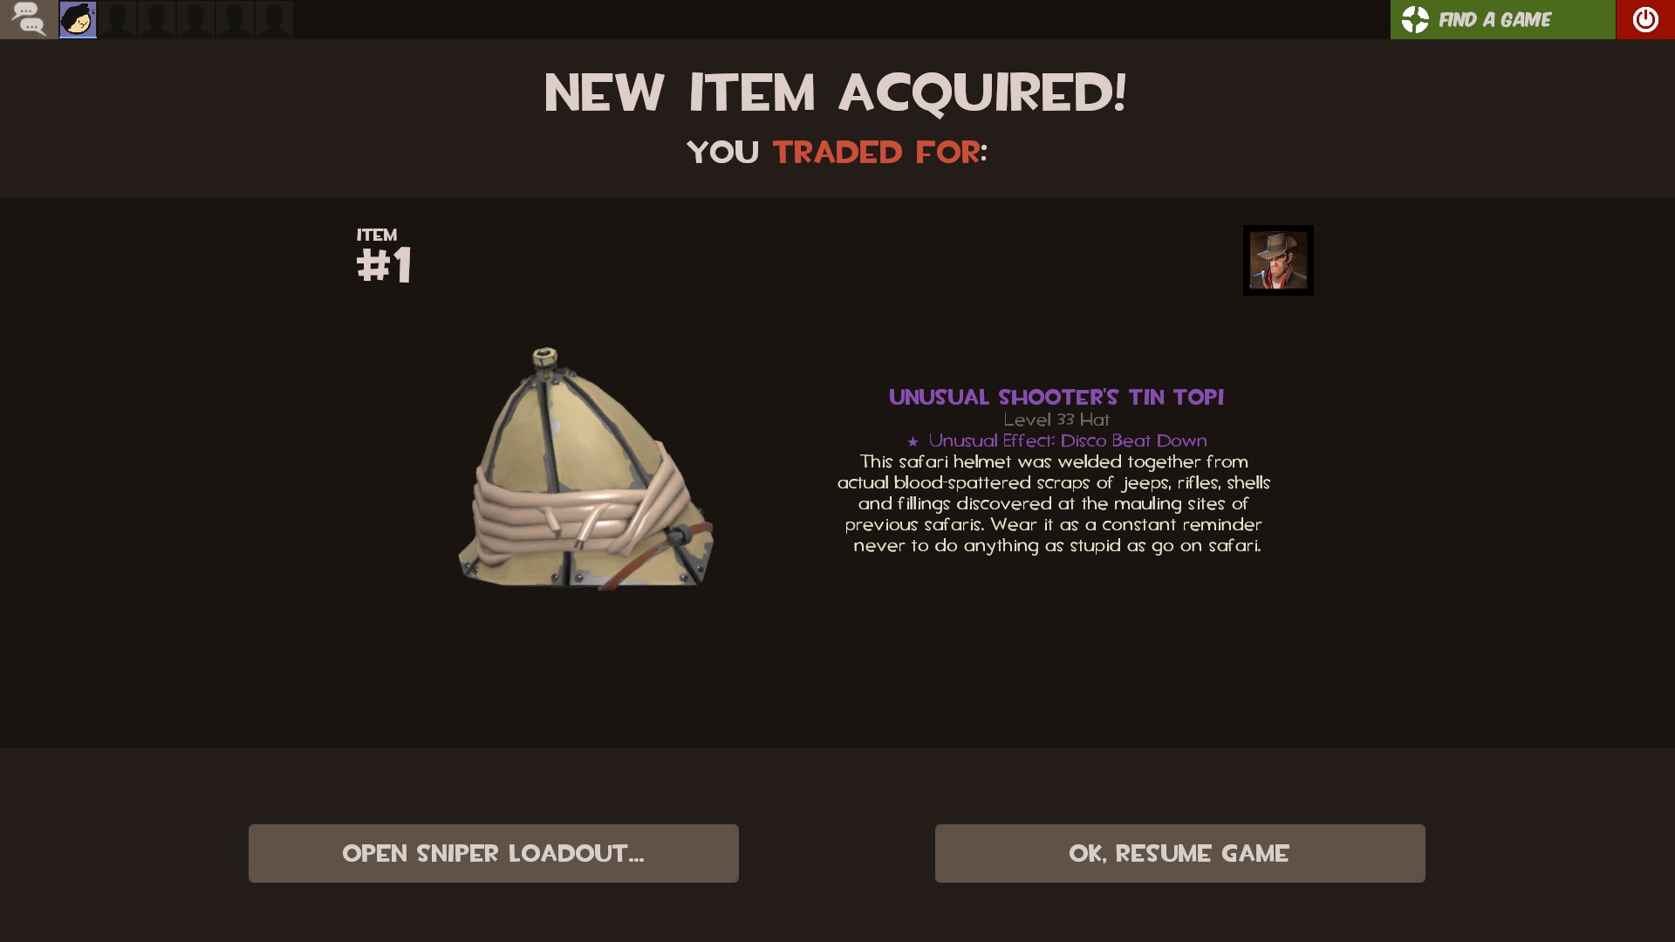Click the Unusual Effect: Disco Beat Down line
This screenshot has width=1675, height=942.
pyautogui.click(x=1056, y=440)
